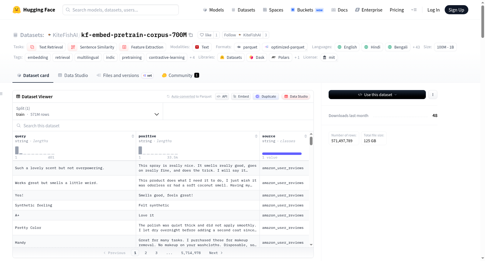Select the Bengali language tag
The height and width of the screenshot is (261, 485).
coord(398,47)
